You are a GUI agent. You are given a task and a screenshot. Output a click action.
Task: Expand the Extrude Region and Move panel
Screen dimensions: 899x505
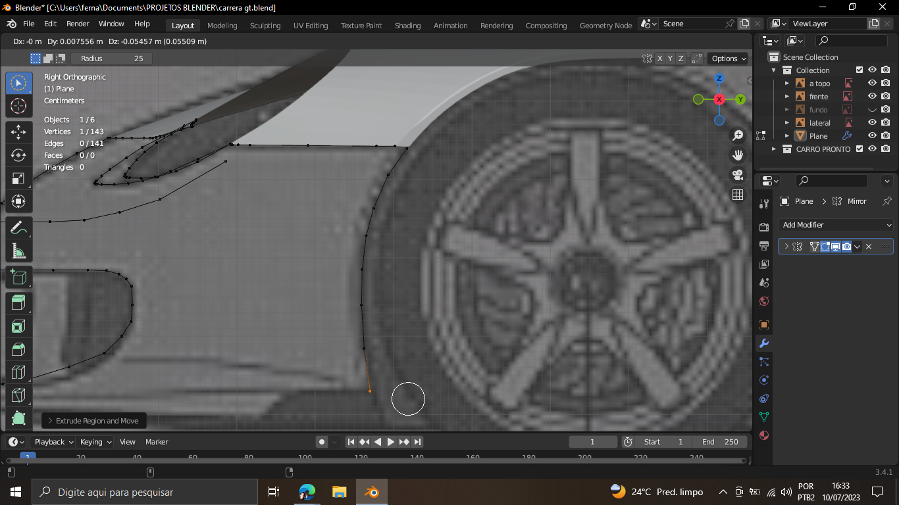pos(93,421)
